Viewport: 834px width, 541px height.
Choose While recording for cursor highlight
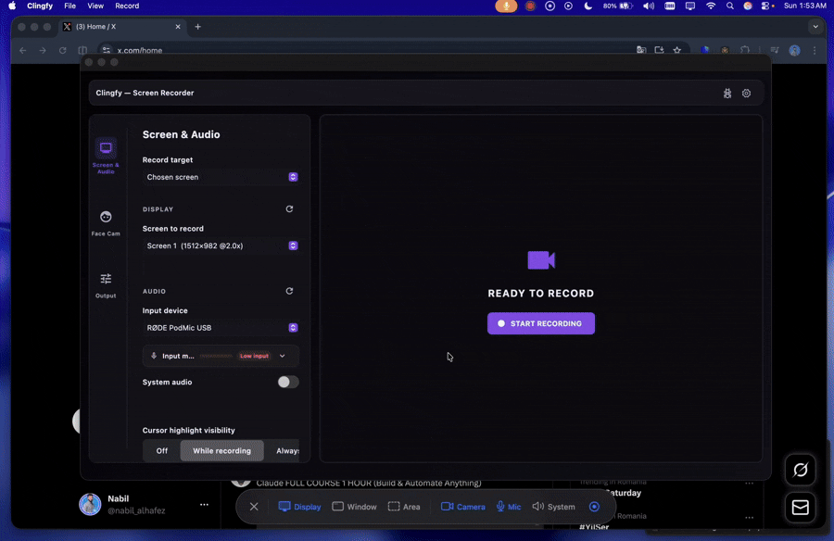point(221,450)
